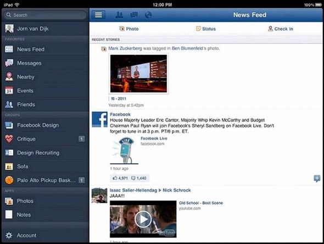Open the f8 - 2011 album link
324x244 pixels.
(119, 98)
